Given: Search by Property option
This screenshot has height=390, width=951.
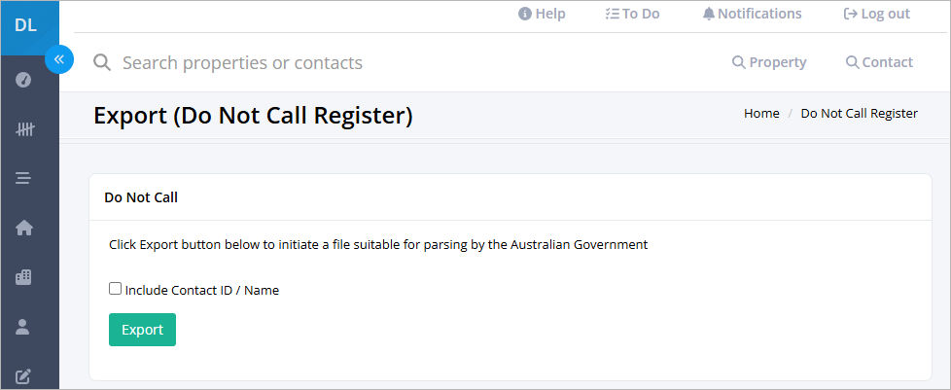Looking at the screenshot, I should click(770, 62).
